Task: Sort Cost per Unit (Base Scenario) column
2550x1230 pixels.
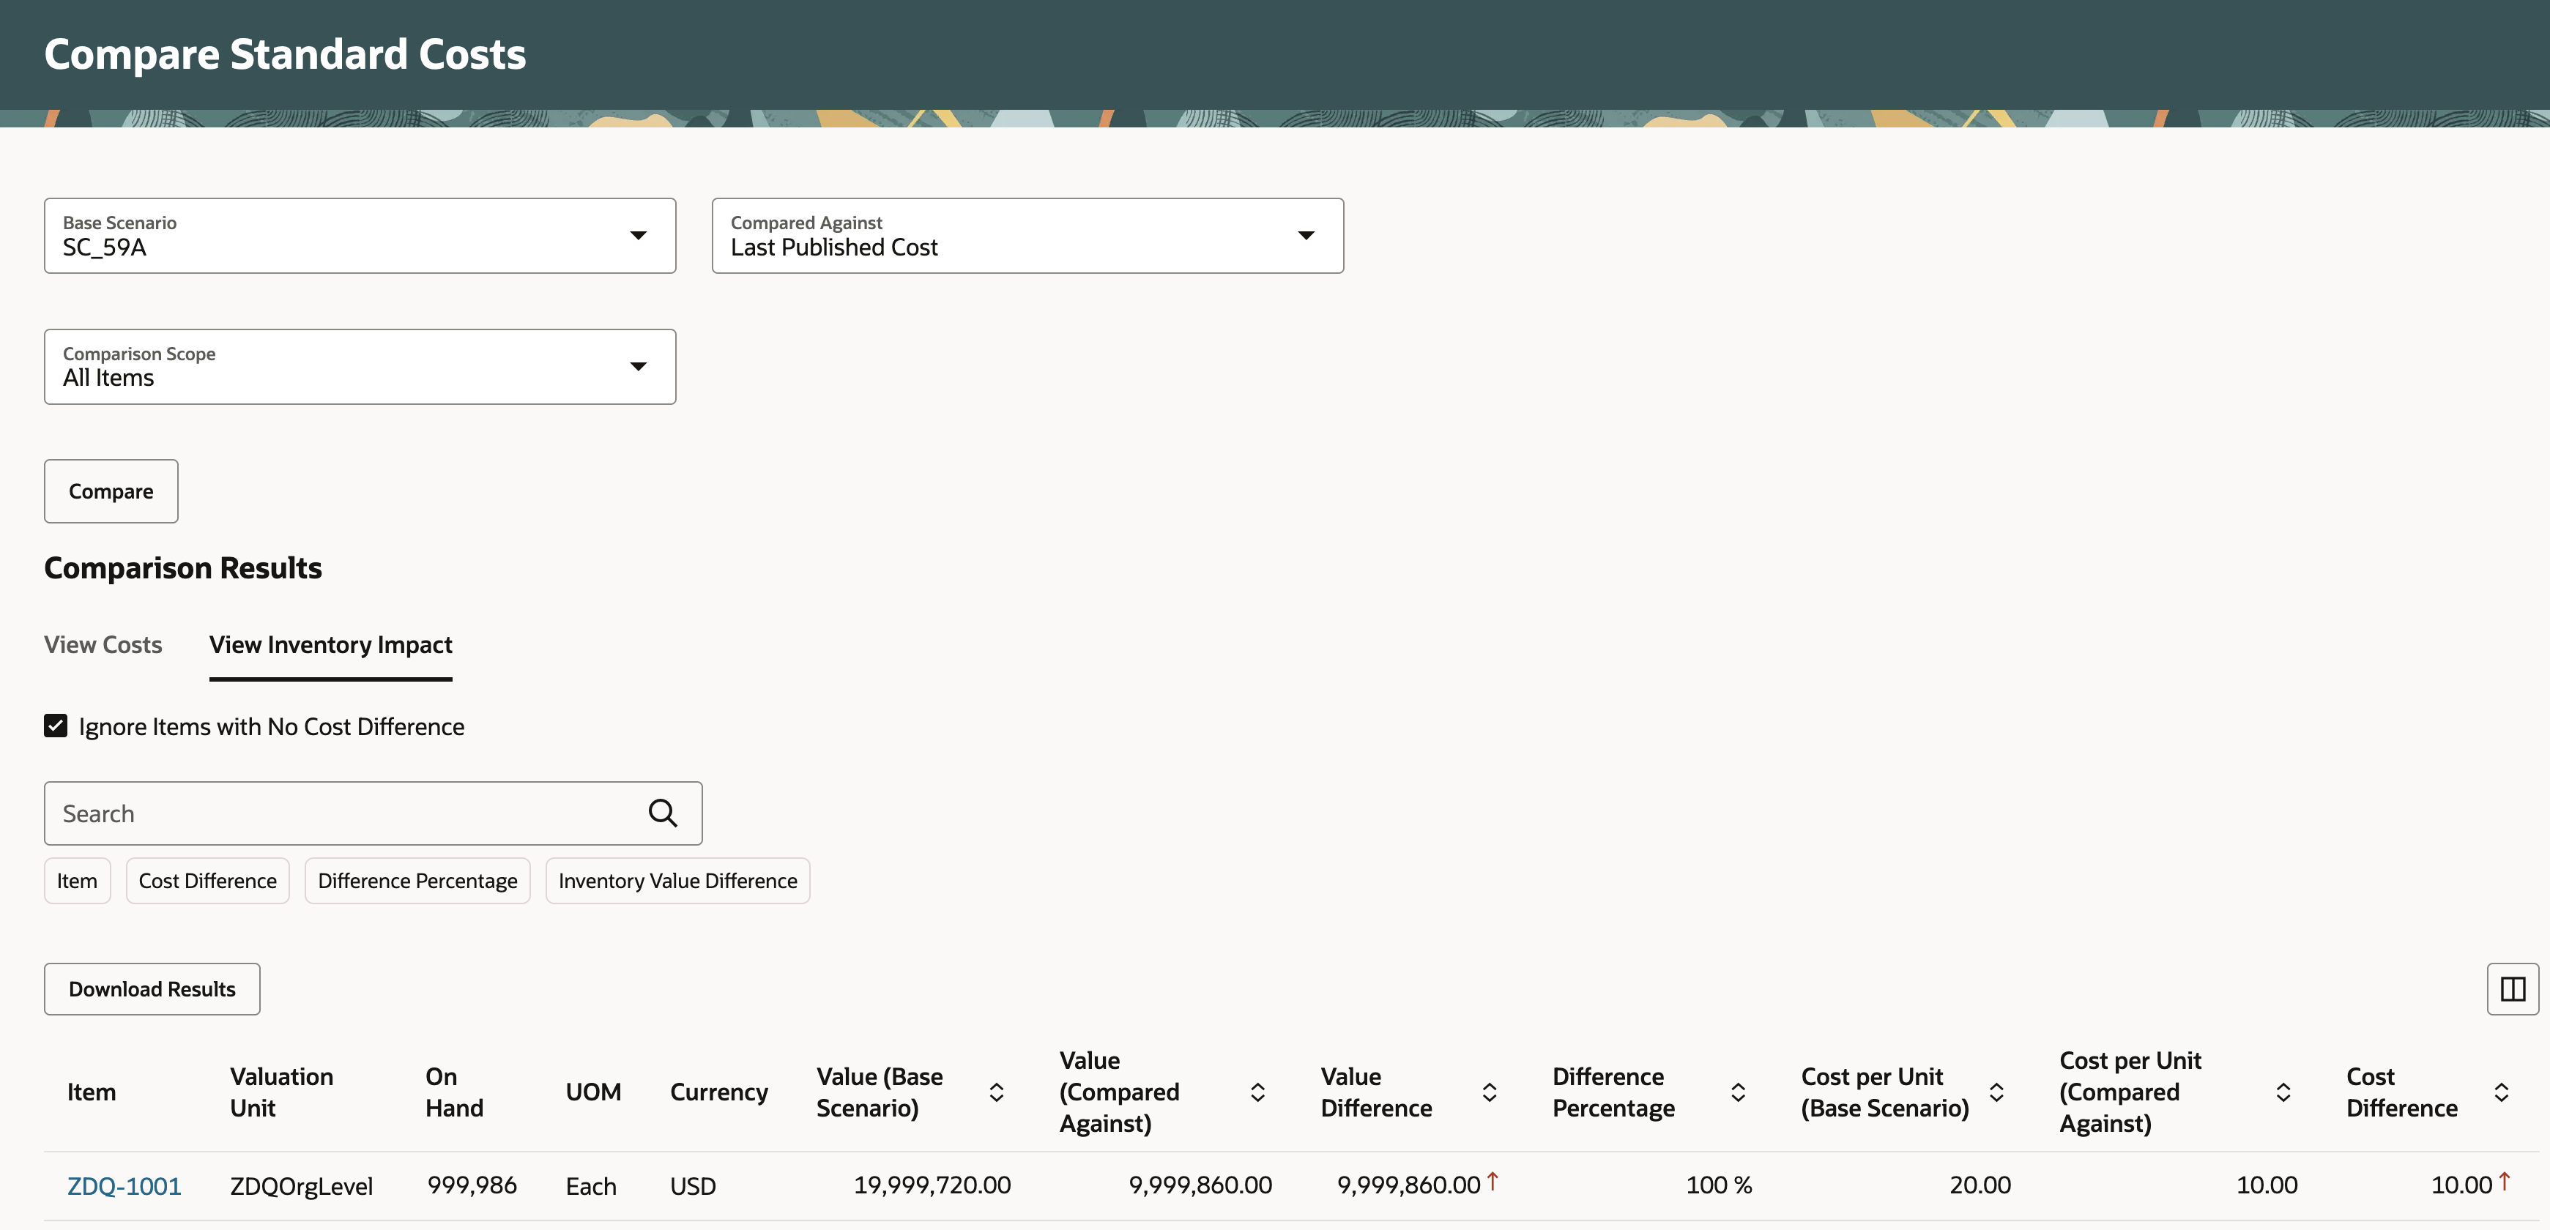Action: tap(1996, 1092)
